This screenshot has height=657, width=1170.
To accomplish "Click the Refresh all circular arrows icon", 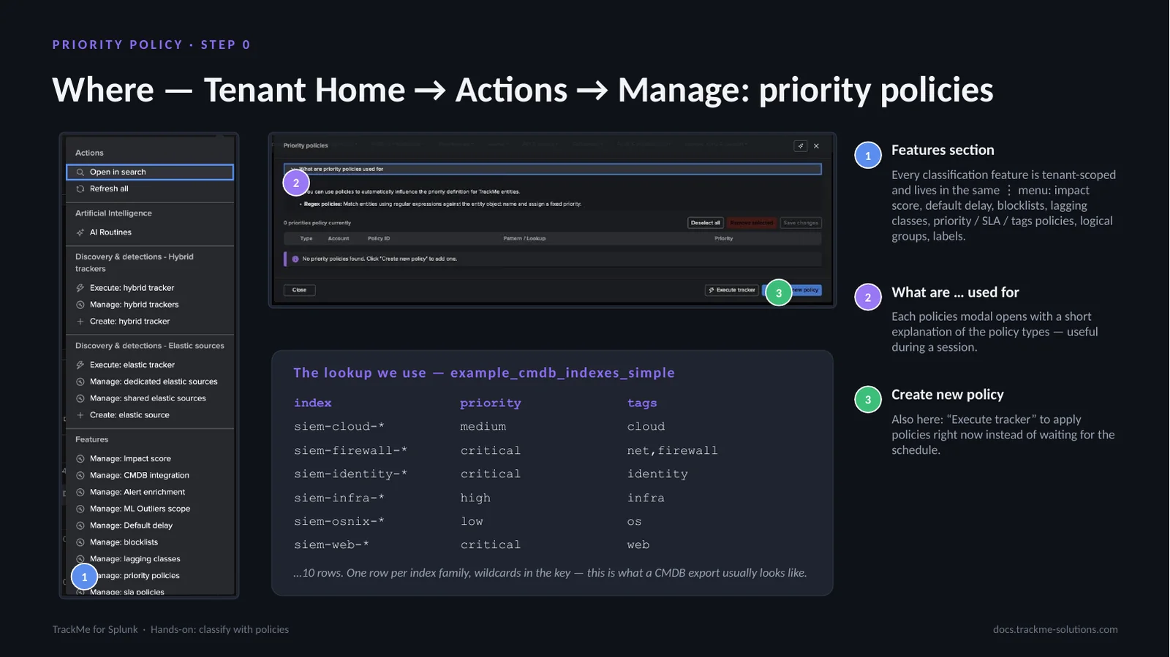I will (80, 189).
